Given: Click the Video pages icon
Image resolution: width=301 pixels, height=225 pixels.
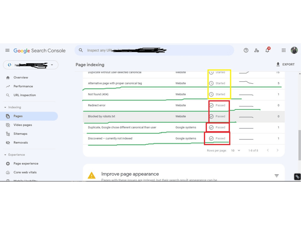Looking at the screenshot, I should 8,125.
